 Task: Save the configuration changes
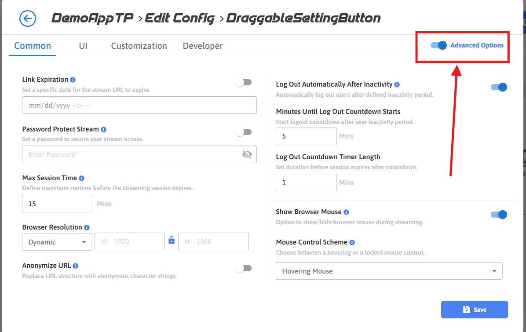point(474,310)
